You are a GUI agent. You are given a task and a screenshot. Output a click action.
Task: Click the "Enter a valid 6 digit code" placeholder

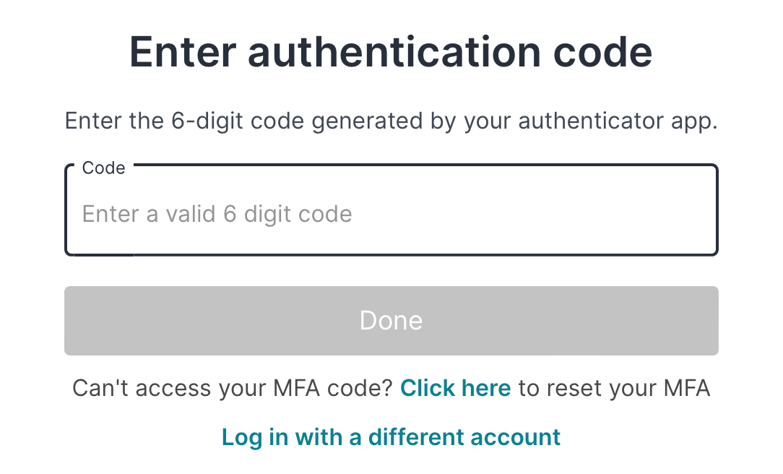click(217, 215)
